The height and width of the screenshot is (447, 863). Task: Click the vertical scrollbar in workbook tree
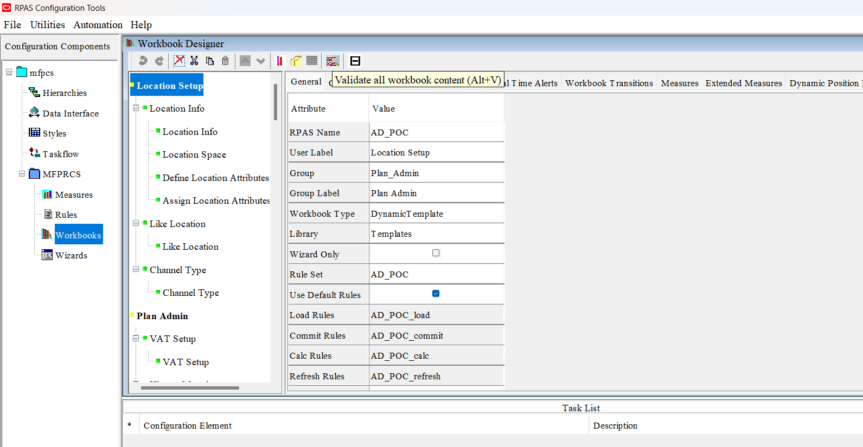pyautogui.click(x=276, y=102)
